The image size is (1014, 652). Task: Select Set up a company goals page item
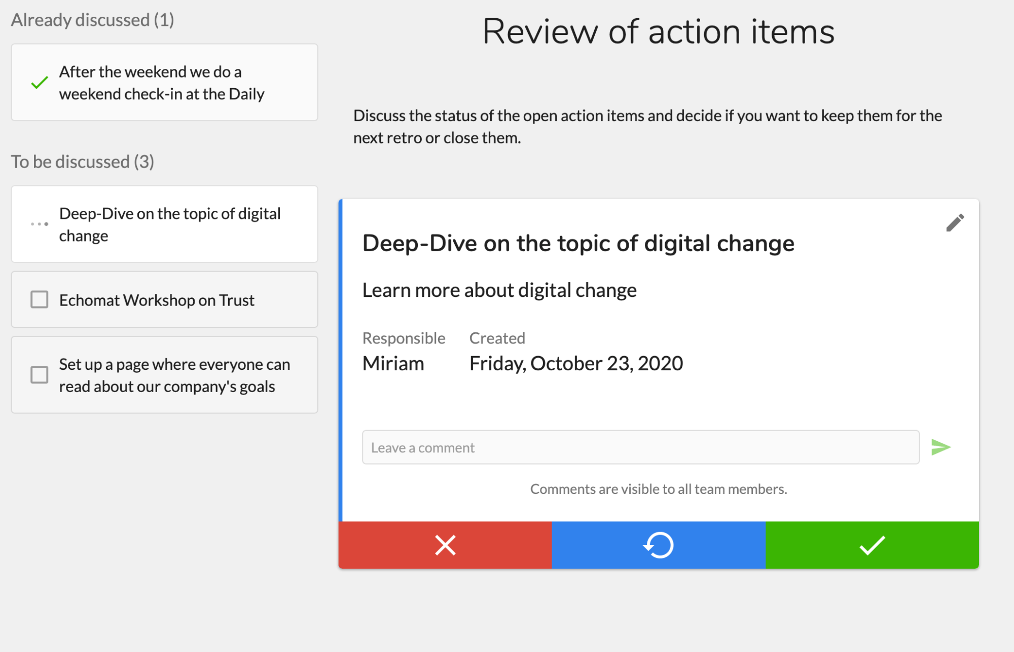click(162, 375)
